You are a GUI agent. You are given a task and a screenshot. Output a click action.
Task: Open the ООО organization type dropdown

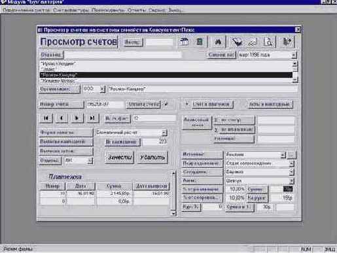(x=102, y=89)
